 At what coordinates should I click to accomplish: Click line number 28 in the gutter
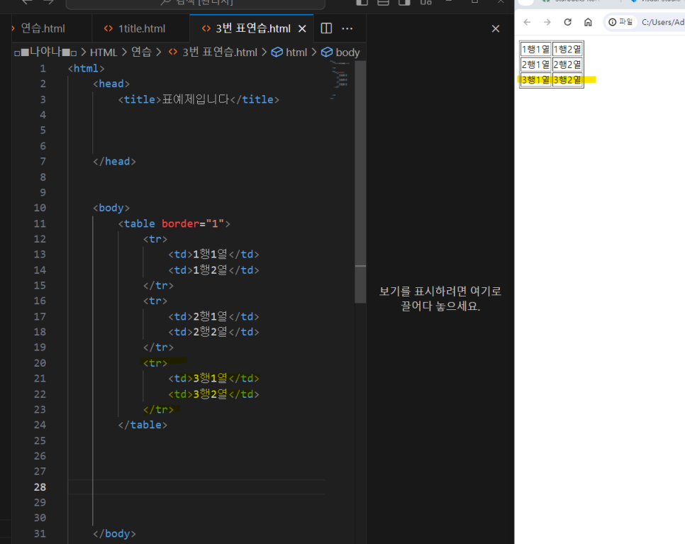pyautogui.click(x=40, y=487)
